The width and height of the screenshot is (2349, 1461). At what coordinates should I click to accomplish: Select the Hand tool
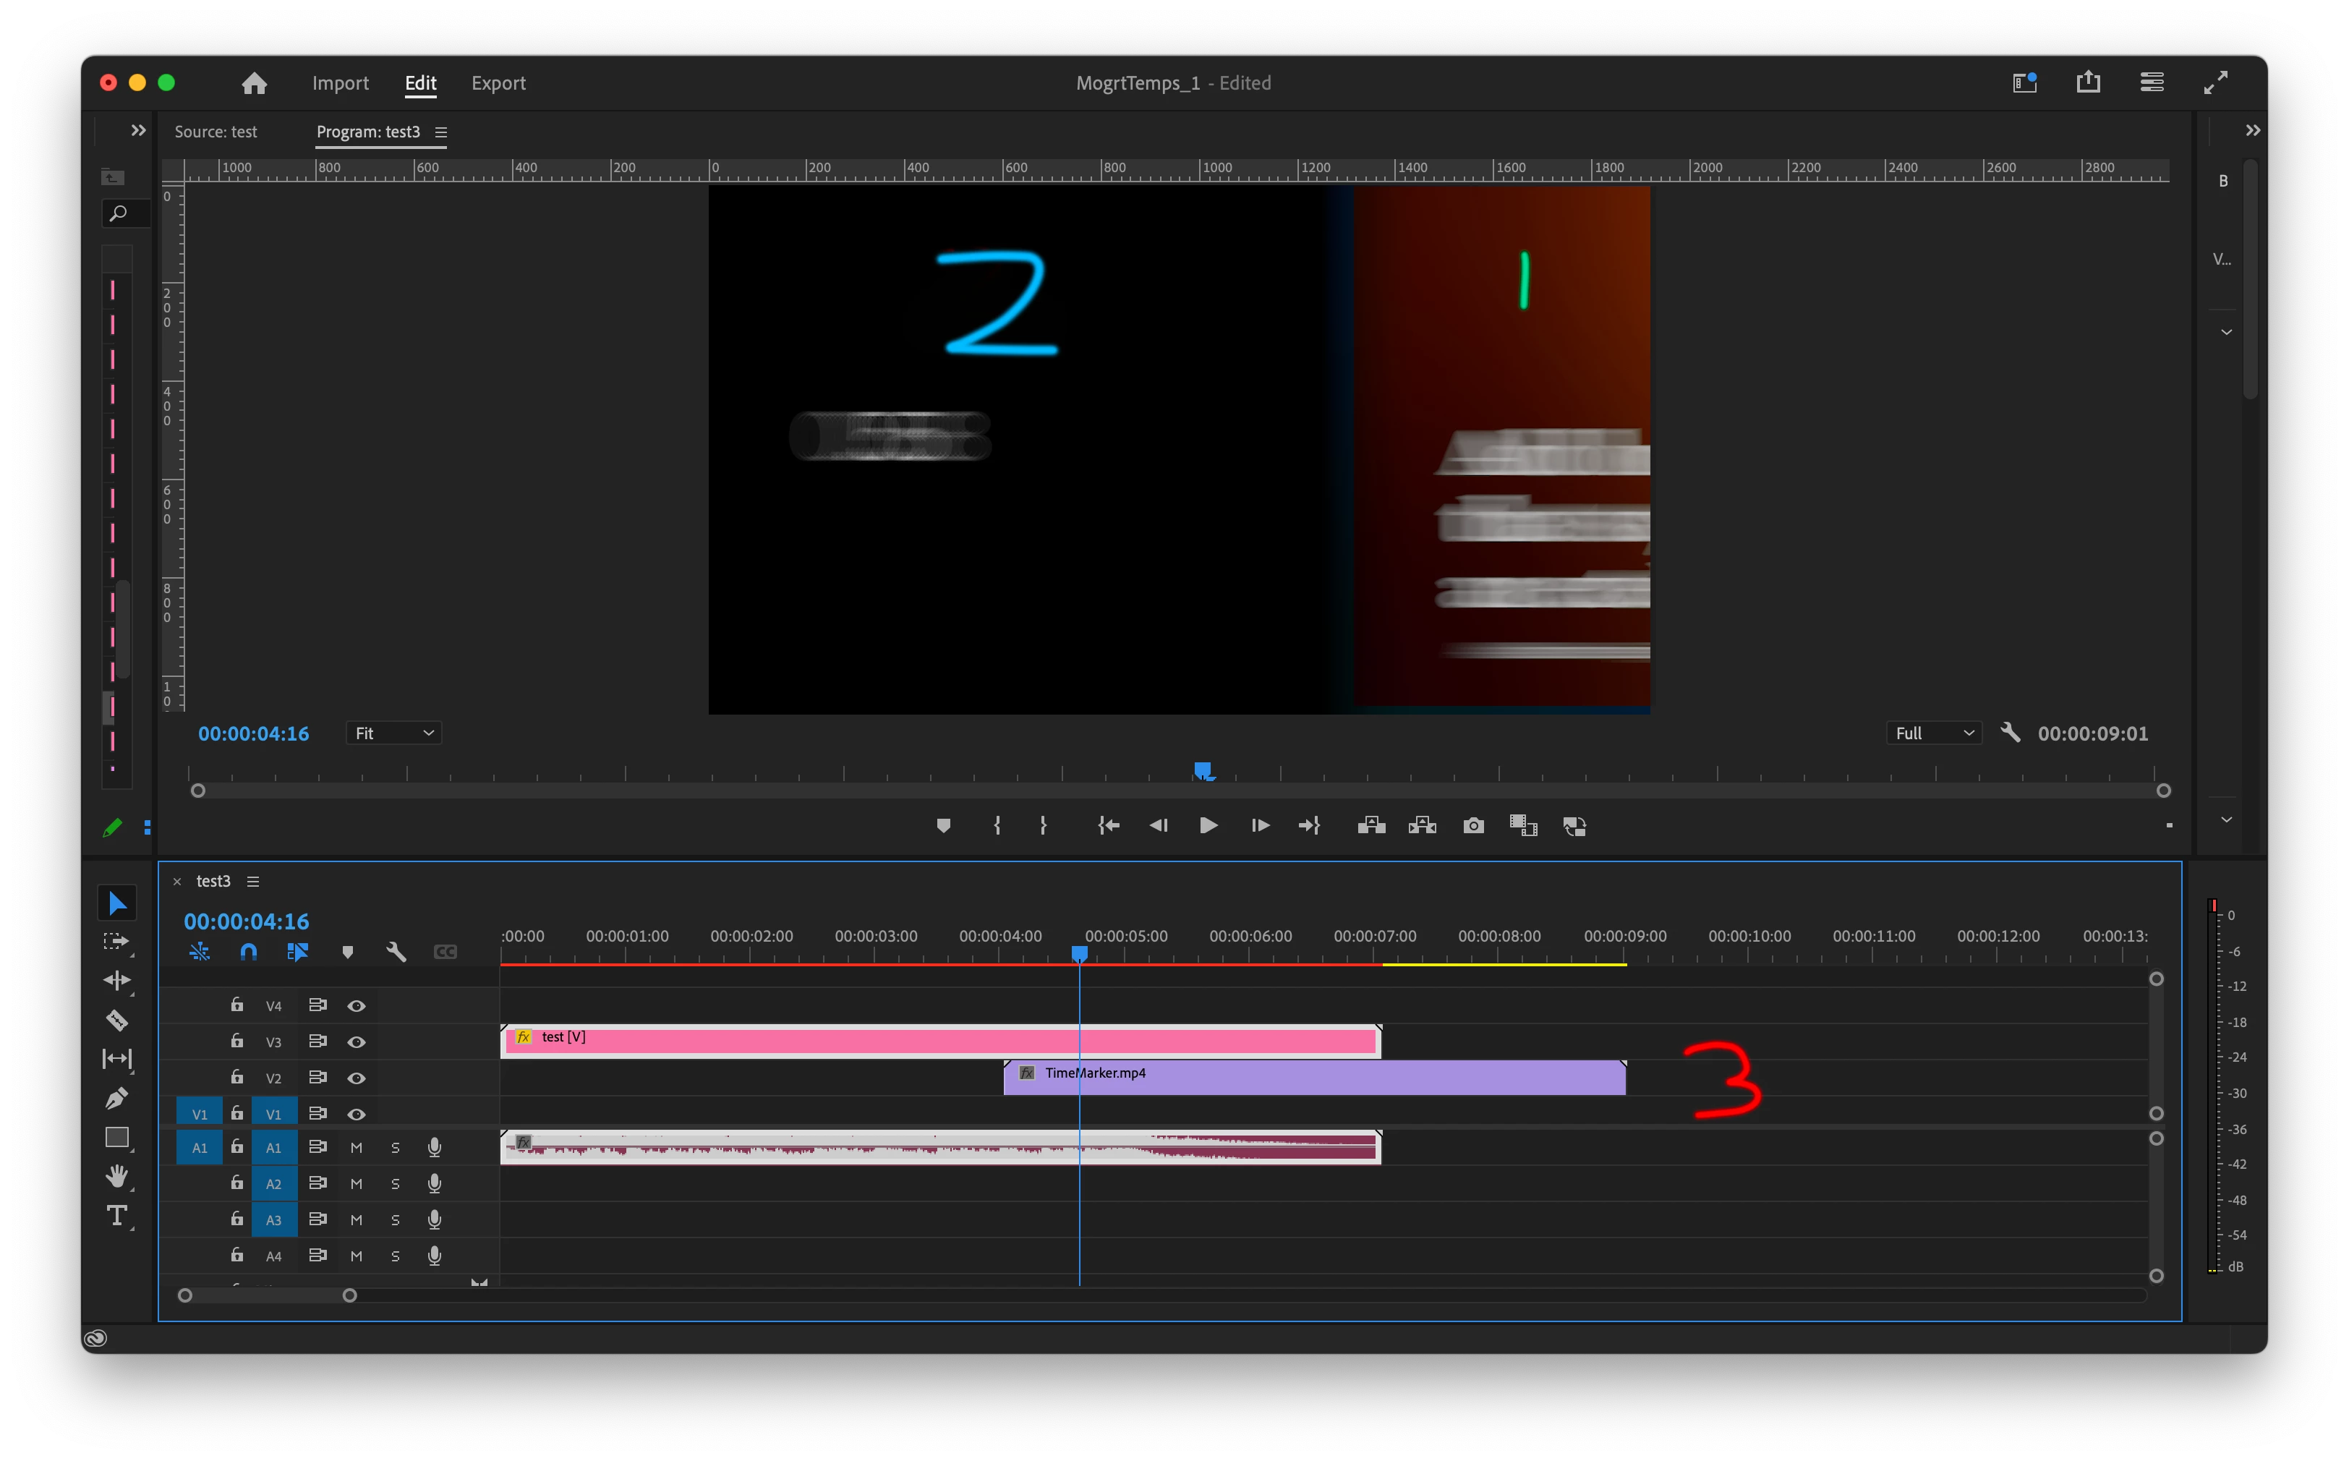pyautogui.click(x=117, y=1176)
